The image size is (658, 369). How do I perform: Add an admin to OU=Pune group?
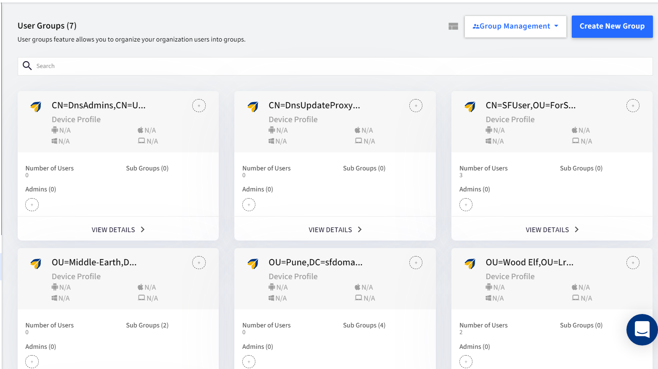pos(249,362)
